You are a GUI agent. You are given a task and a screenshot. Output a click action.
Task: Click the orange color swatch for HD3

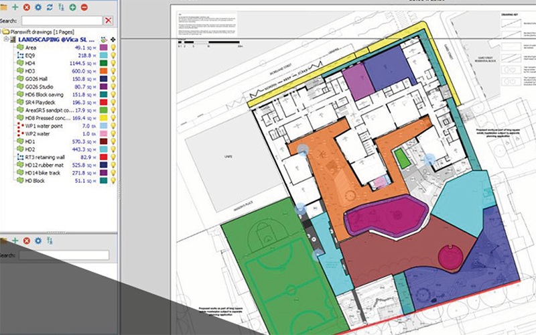[104, 71]
